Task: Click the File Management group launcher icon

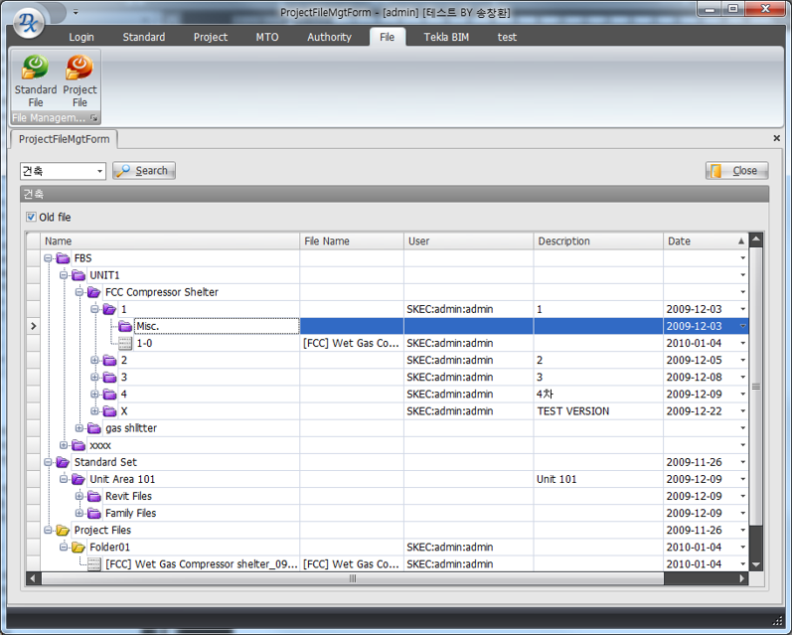Action: click(x=94, y=118)
